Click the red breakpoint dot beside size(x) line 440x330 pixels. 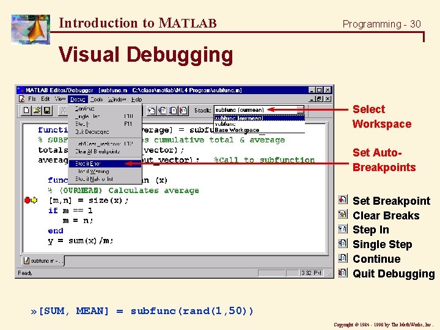[28, 200]
